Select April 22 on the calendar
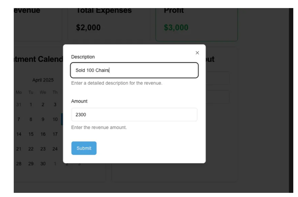 coord(31,149)
